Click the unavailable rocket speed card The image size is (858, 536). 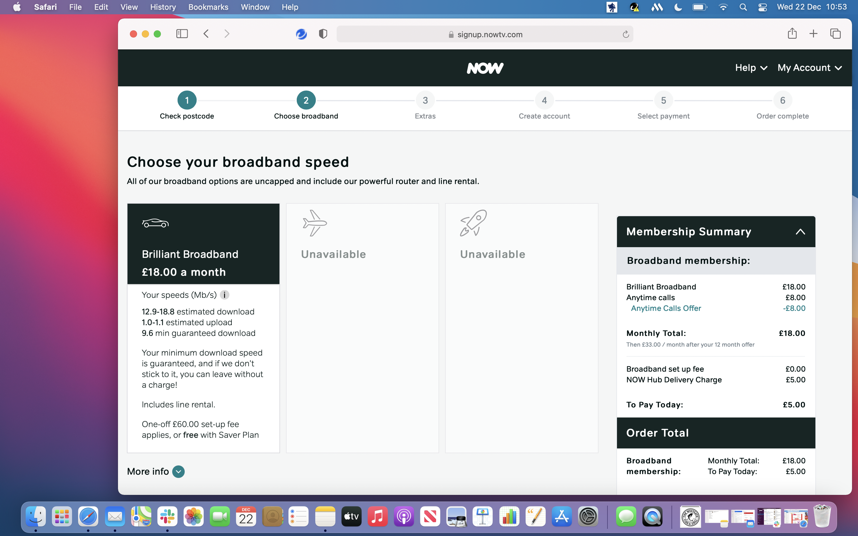point(522,328)
